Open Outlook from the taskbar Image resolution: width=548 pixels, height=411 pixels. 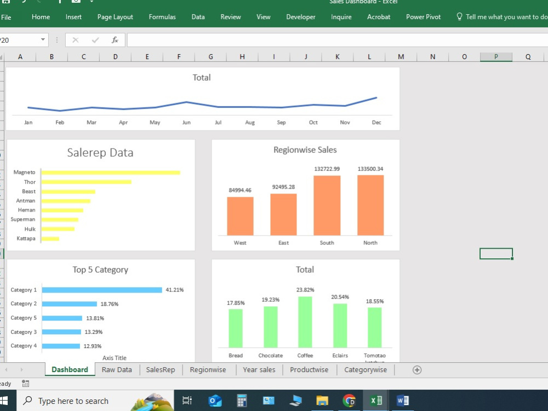pyautogui.click(x=215, y=401)
